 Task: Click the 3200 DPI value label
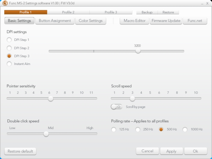(137, 46)
